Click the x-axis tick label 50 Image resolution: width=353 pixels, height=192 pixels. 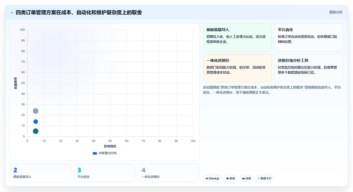110,141
